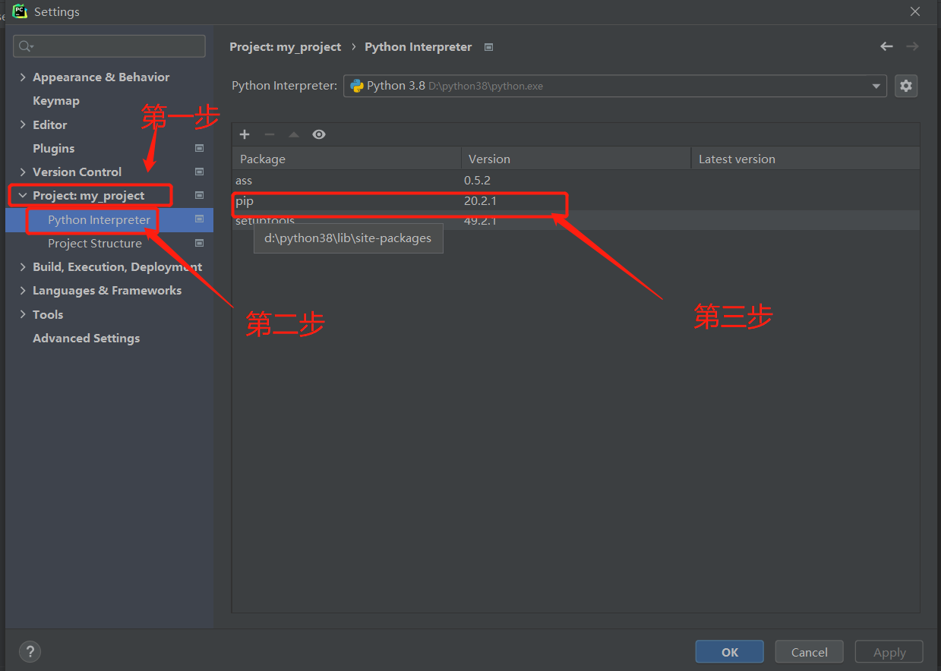Viewport: 941px width, 671px height.
Task: Click the OK button
Action: click(730, 652)
